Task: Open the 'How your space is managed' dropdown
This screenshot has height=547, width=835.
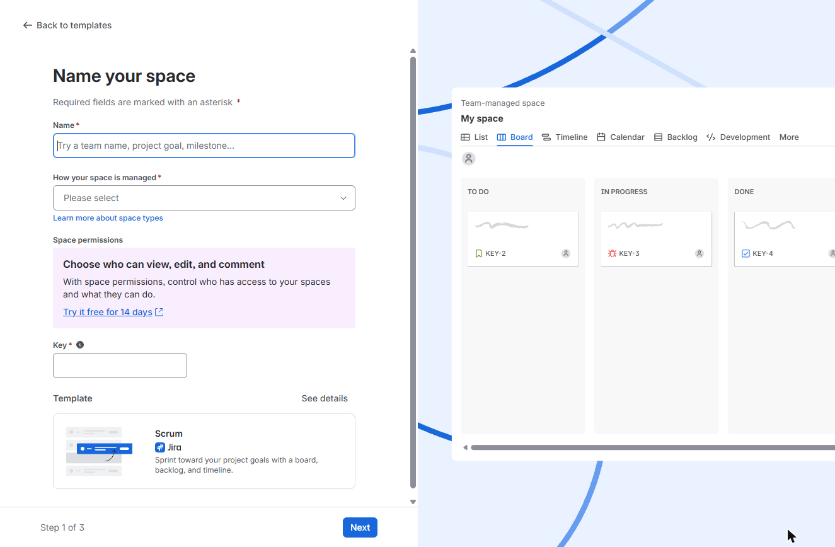Action: point(204,198)
